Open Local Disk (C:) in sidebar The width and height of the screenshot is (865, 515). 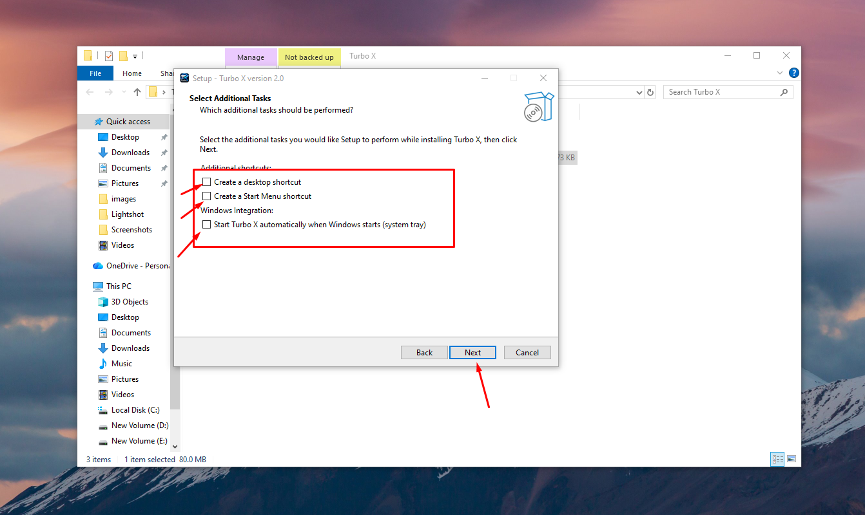pyautogui.click(x=135, y=410)
